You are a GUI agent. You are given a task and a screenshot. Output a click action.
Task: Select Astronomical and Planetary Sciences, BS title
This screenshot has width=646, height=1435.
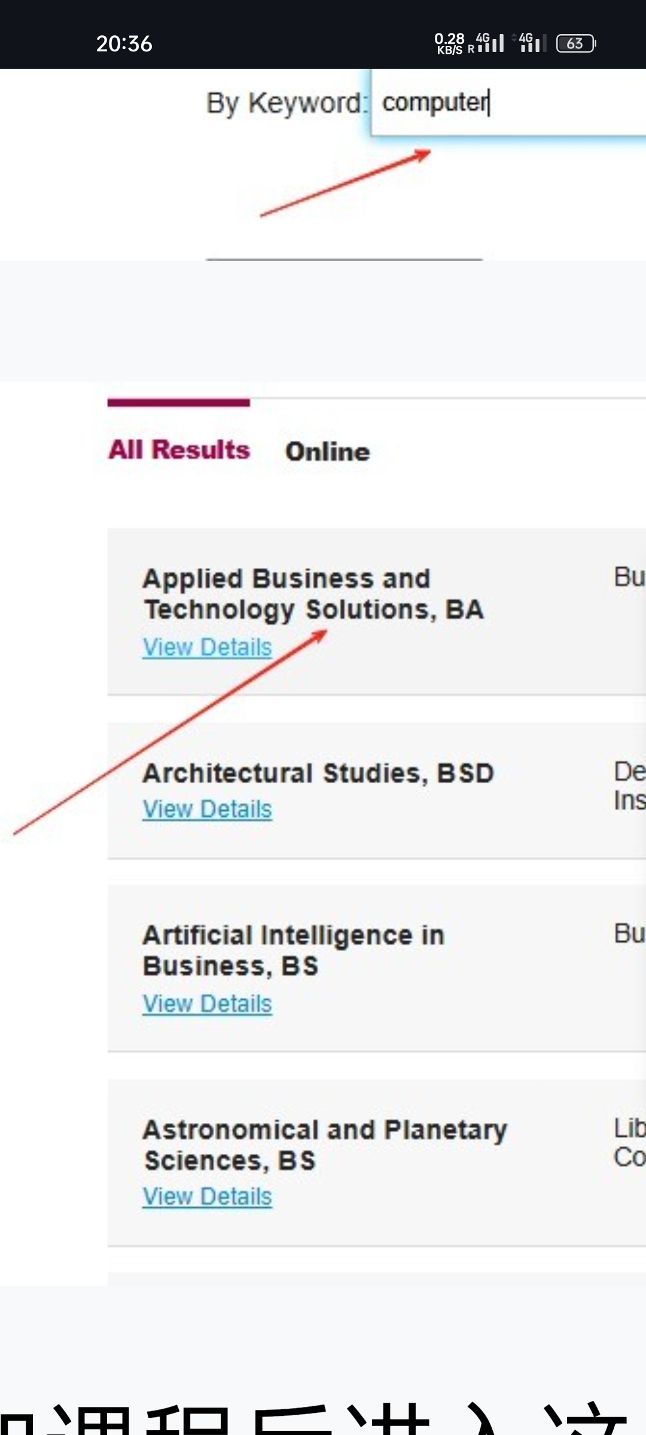pos(325,1144)
